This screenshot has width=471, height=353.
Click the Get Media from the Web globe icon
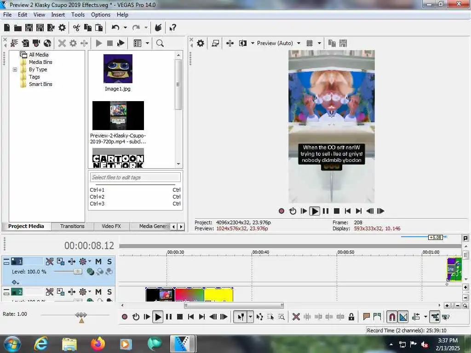point(47,43)
